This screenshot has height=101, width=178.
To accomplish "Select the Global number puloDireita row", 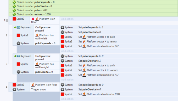I will point(93,6).
